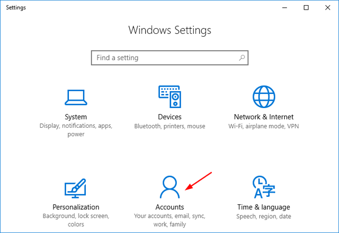Click "Wi-Fi, airplane mode, VPN" description
The height and width of the screenshot is (233, 339).
point(263,127)
